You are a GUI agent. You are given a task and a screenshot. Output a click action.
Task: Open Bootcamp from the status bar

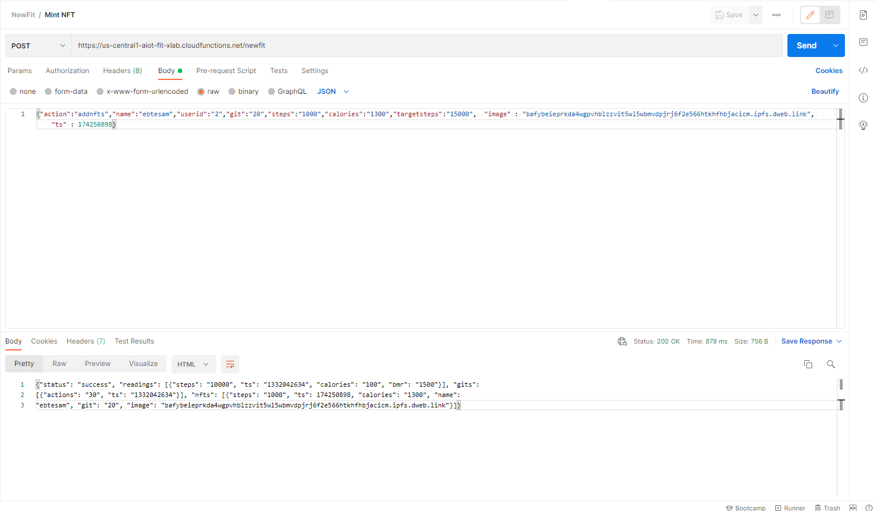click(745, 508)
